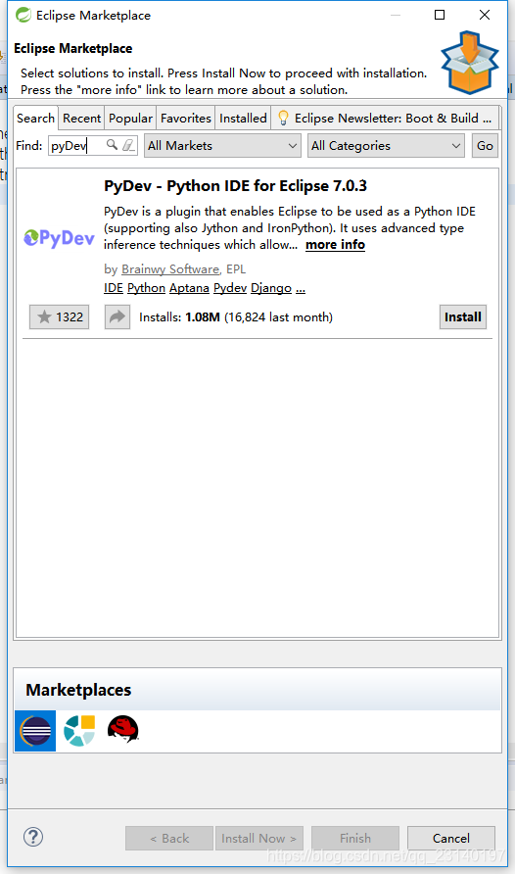Click the Django tag link
The height and width of the screenshot is (874, 515).
tap(271, 288)
